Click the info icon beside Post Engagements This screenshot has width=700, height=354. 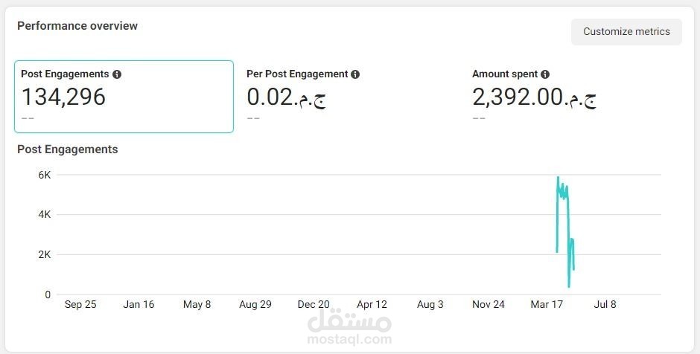click(117, 74)
